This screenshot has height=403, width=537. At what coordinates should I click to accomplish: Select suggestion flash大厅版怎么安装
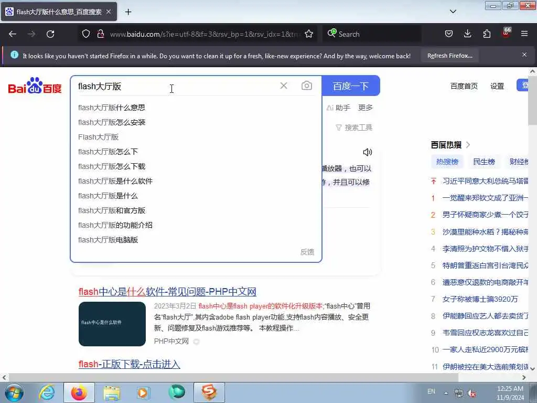coord(196,122)
